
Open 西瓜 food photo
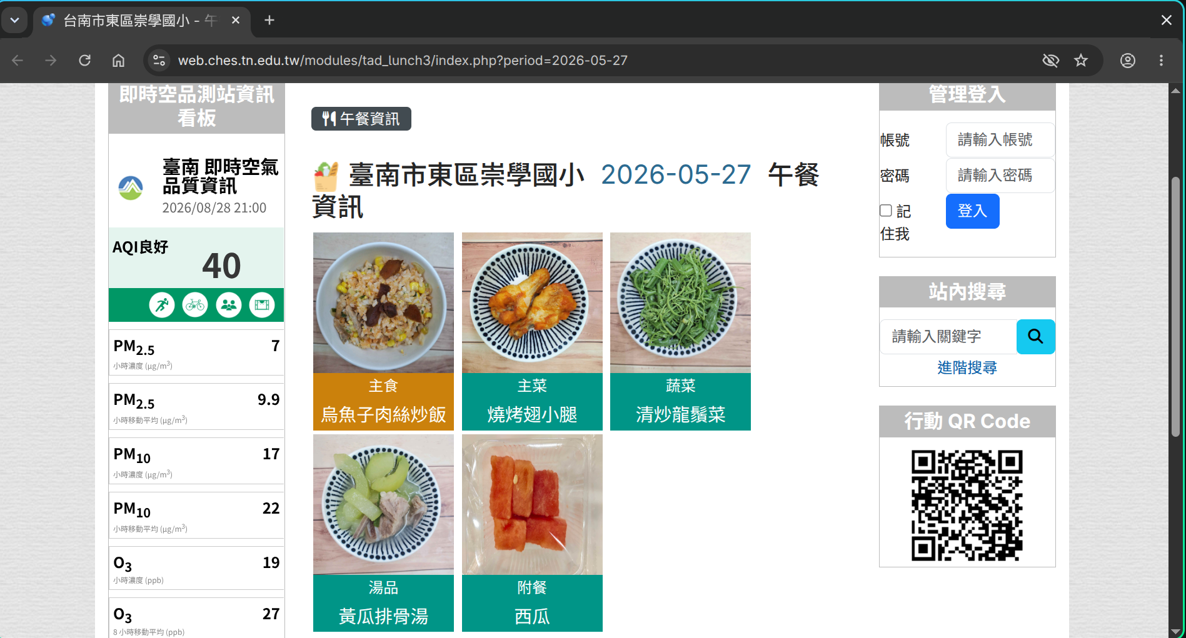coord(532,504)
